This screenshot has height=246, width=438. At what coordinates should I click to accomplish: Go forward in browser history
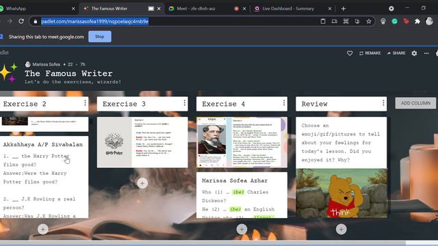(x=10, y=21)
